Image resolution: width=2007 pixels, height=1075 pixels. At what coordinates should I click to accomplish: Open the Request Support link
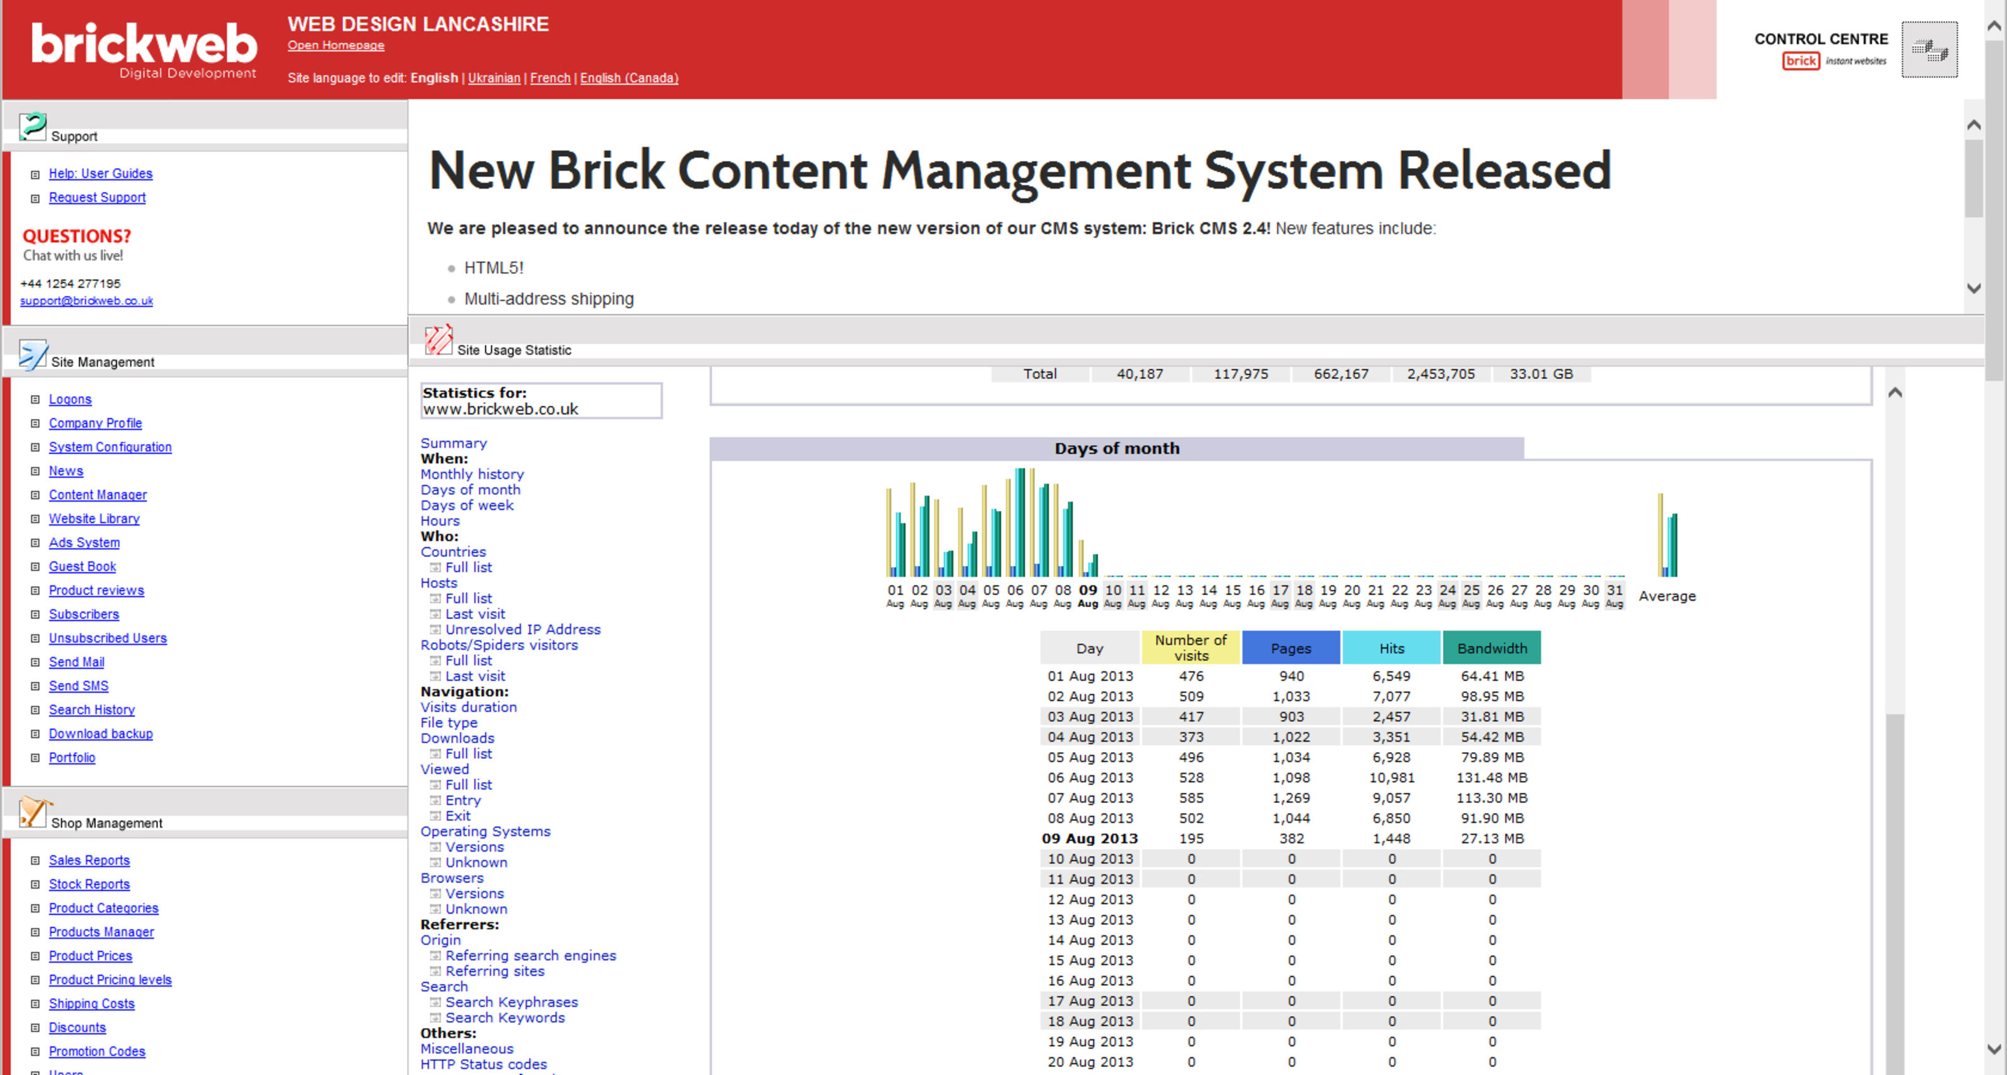[x=97, y=198]
